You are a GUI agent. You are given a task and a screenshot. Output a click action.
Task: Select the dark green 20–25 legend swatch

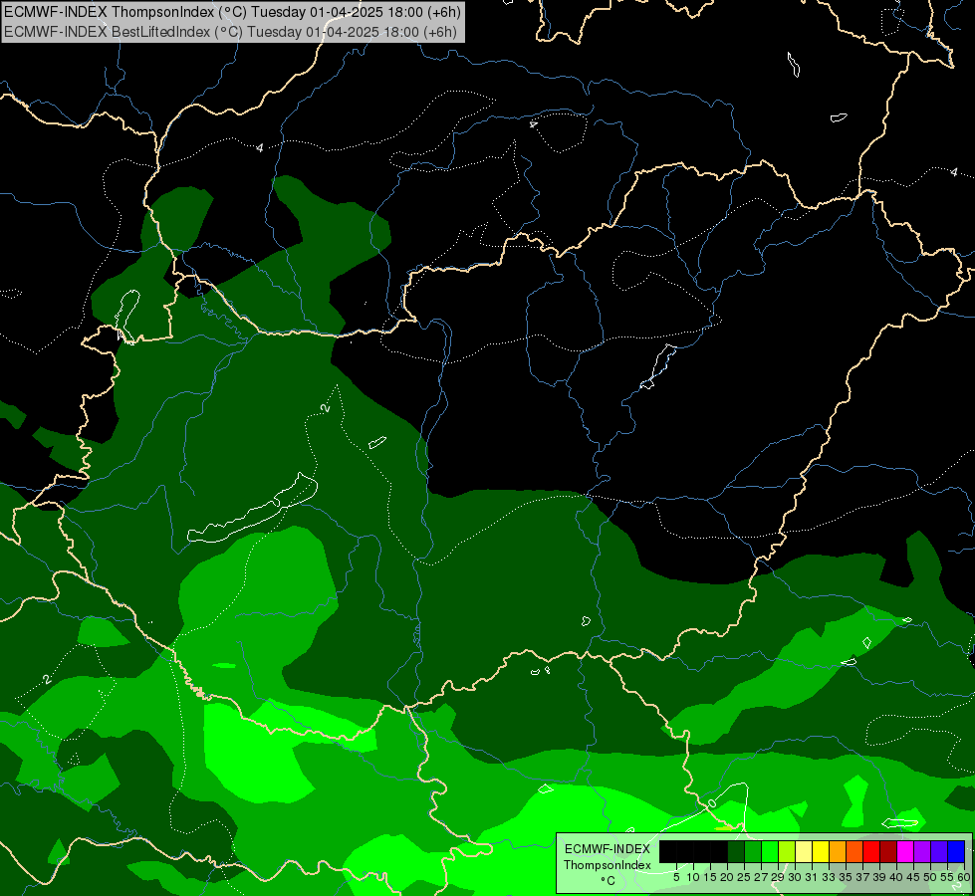(x=736, y=852)
